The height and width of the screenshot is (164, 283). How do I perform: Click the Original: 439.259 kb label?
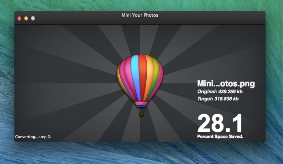click(220, 92)
